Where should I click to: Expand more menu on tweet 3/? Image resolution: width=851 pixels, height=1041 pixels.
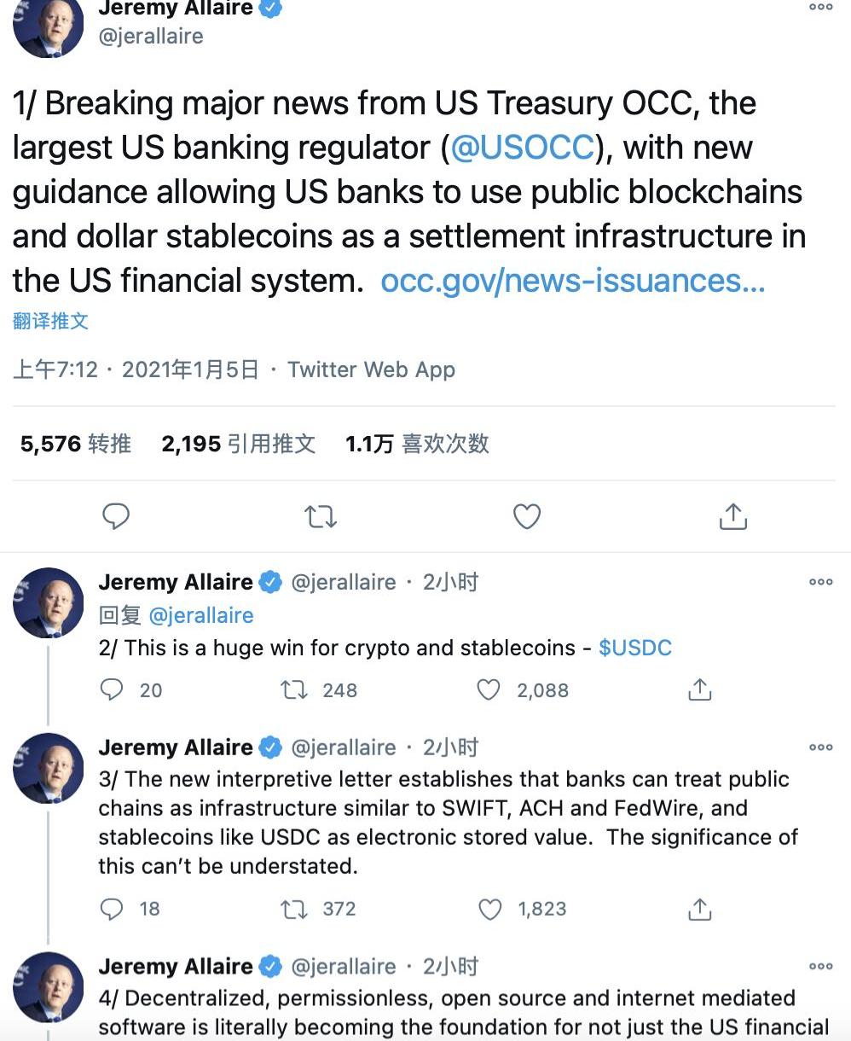click(x=820, y=747)
